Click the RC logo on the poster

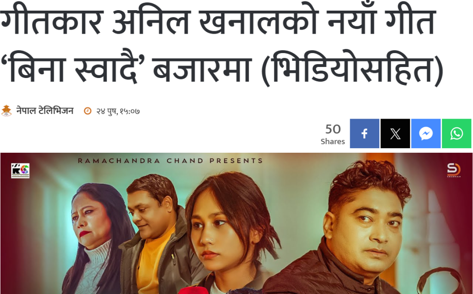[20, 171]
